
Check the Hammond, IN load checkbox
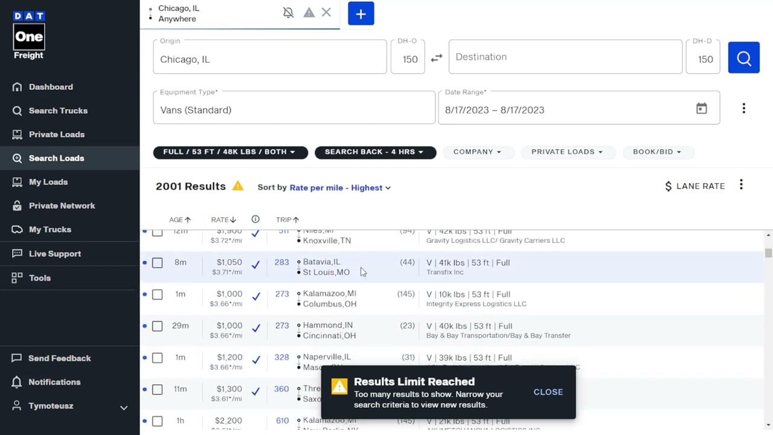pyautogui.click(x=158, y=326)
